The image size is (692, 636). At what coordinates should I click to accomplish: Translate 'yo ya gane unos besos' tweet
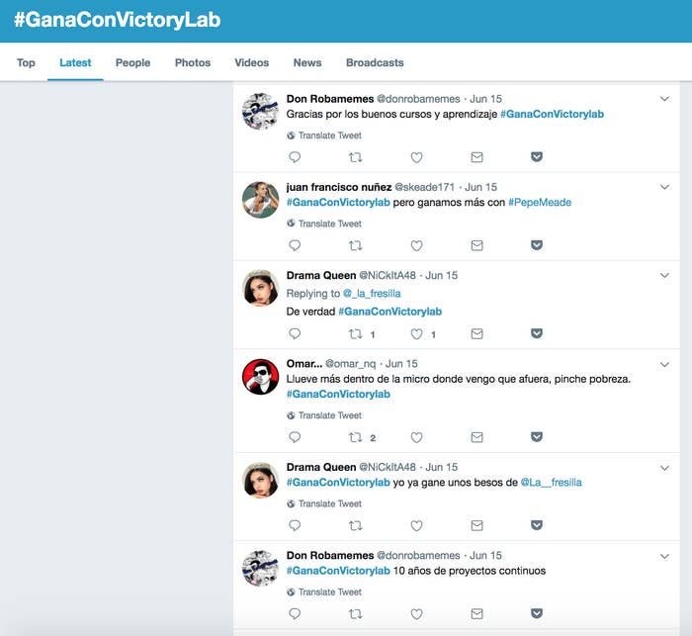click(x=324, y=503)
